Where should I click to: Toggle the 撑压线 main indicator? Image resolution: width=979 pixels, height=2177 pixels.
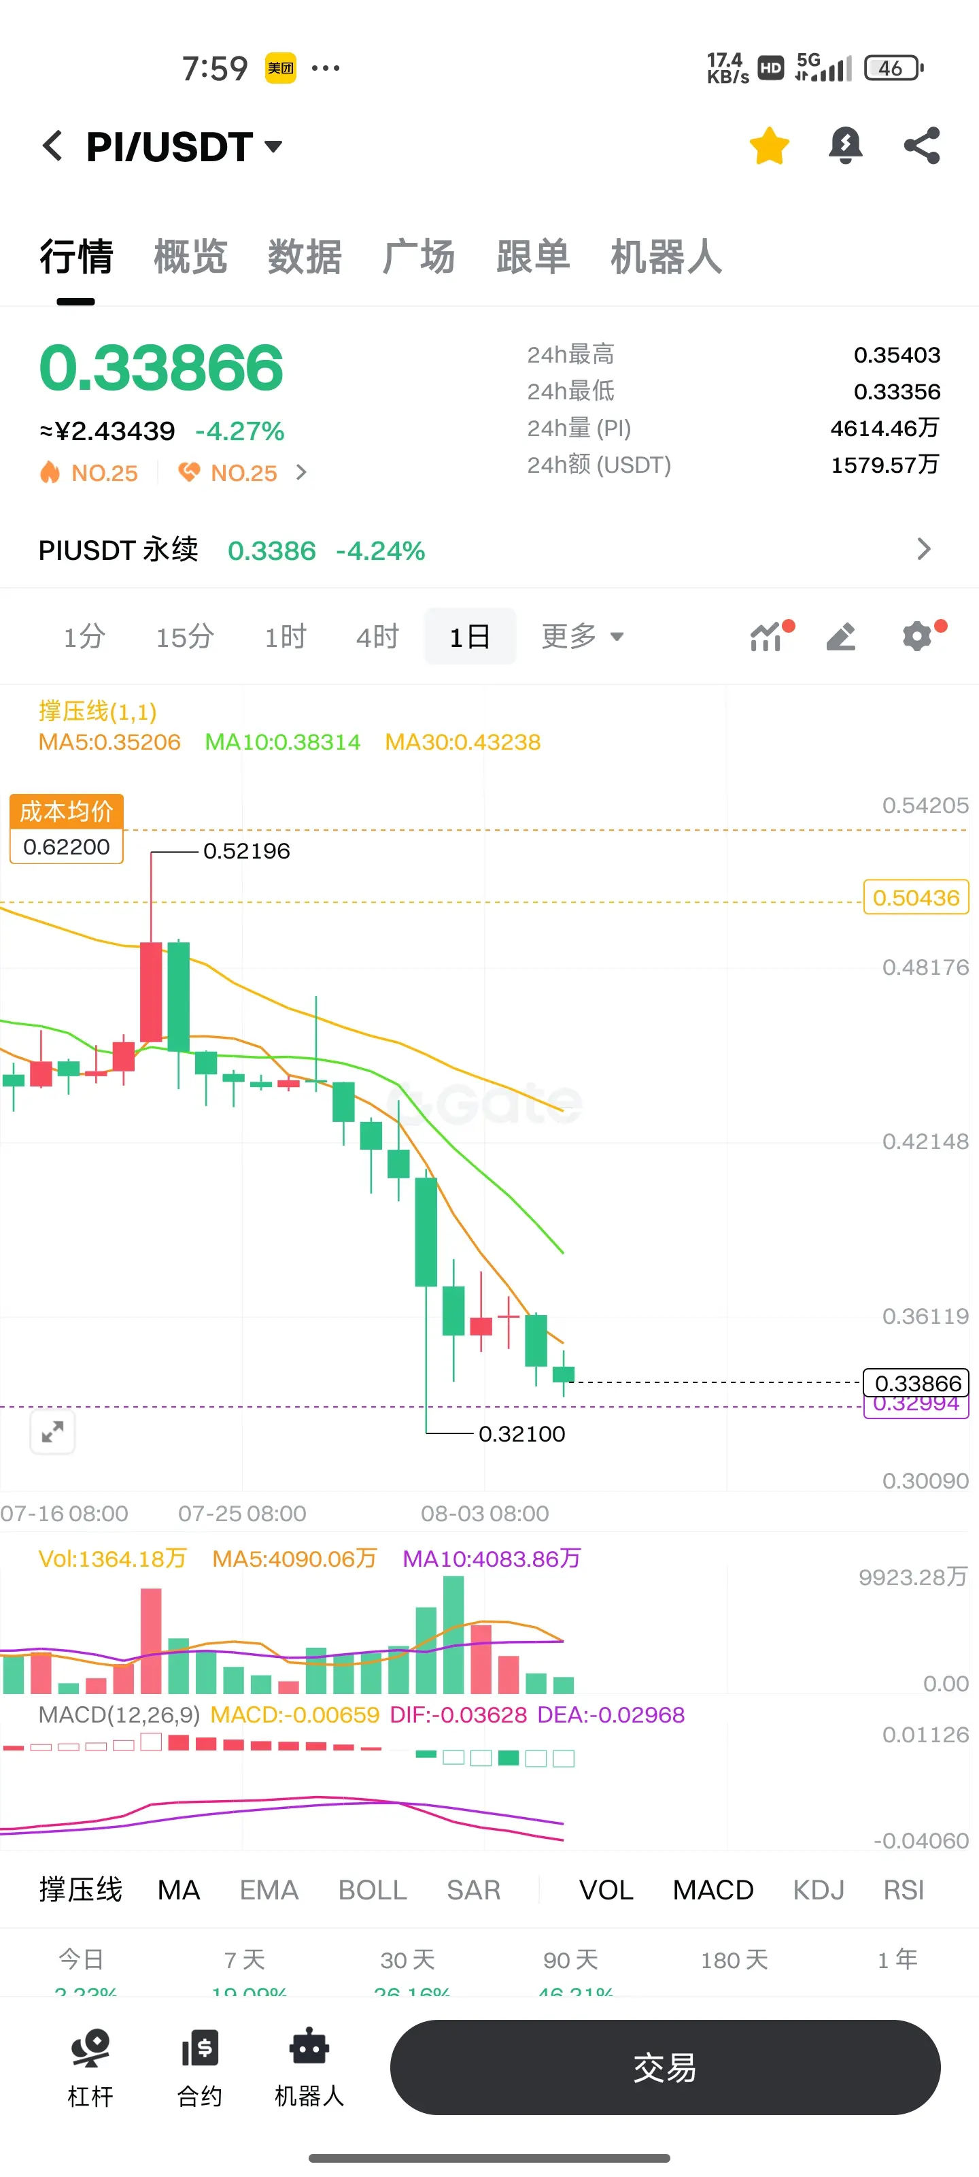tap(80, 1891)
